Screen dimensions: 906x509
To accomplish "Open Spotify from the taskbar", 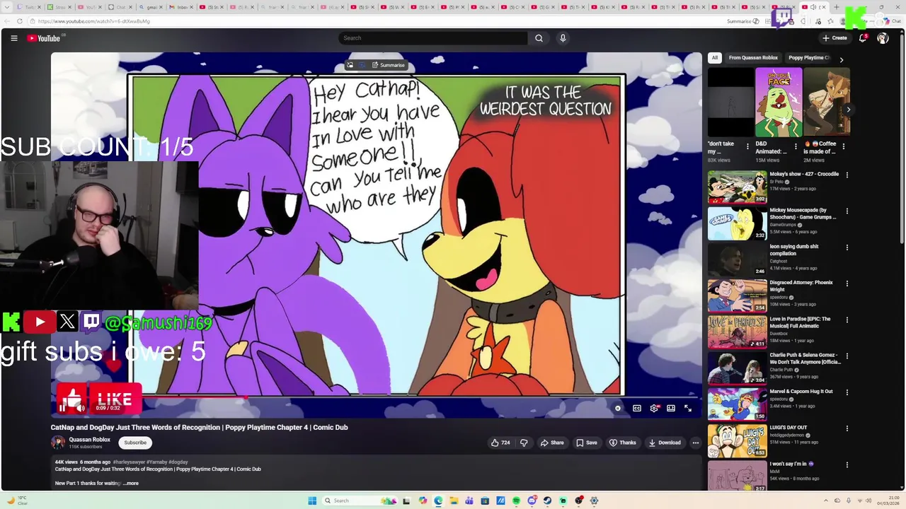I will [516, 501].
